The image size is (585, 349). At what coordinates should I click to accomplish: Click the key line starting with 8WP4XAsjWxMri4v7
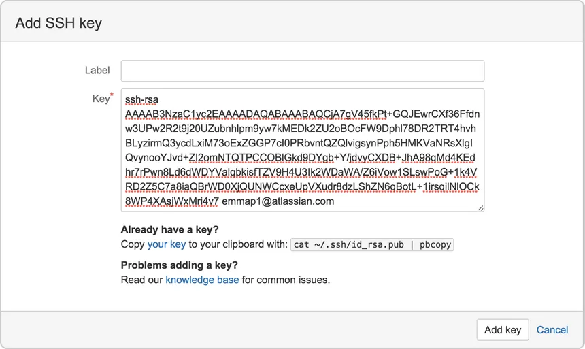coord(171,201)
